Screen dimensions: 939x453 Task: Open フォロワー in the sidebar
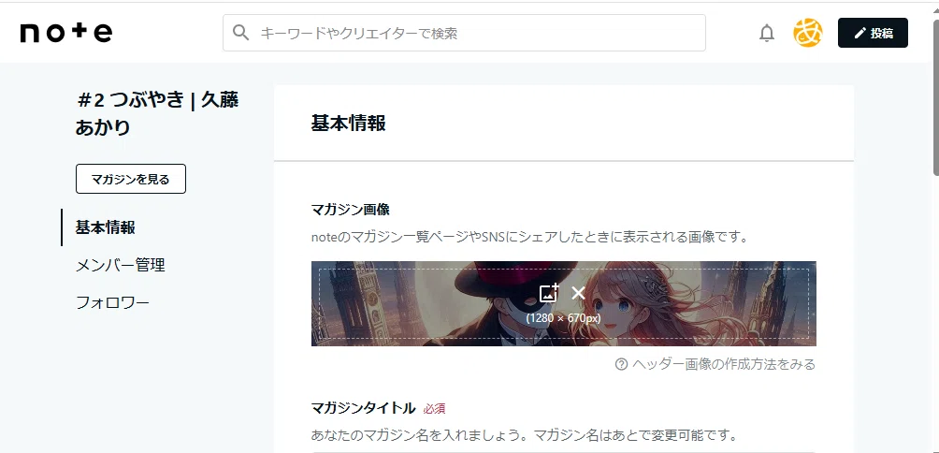click(x=112, y=302)
